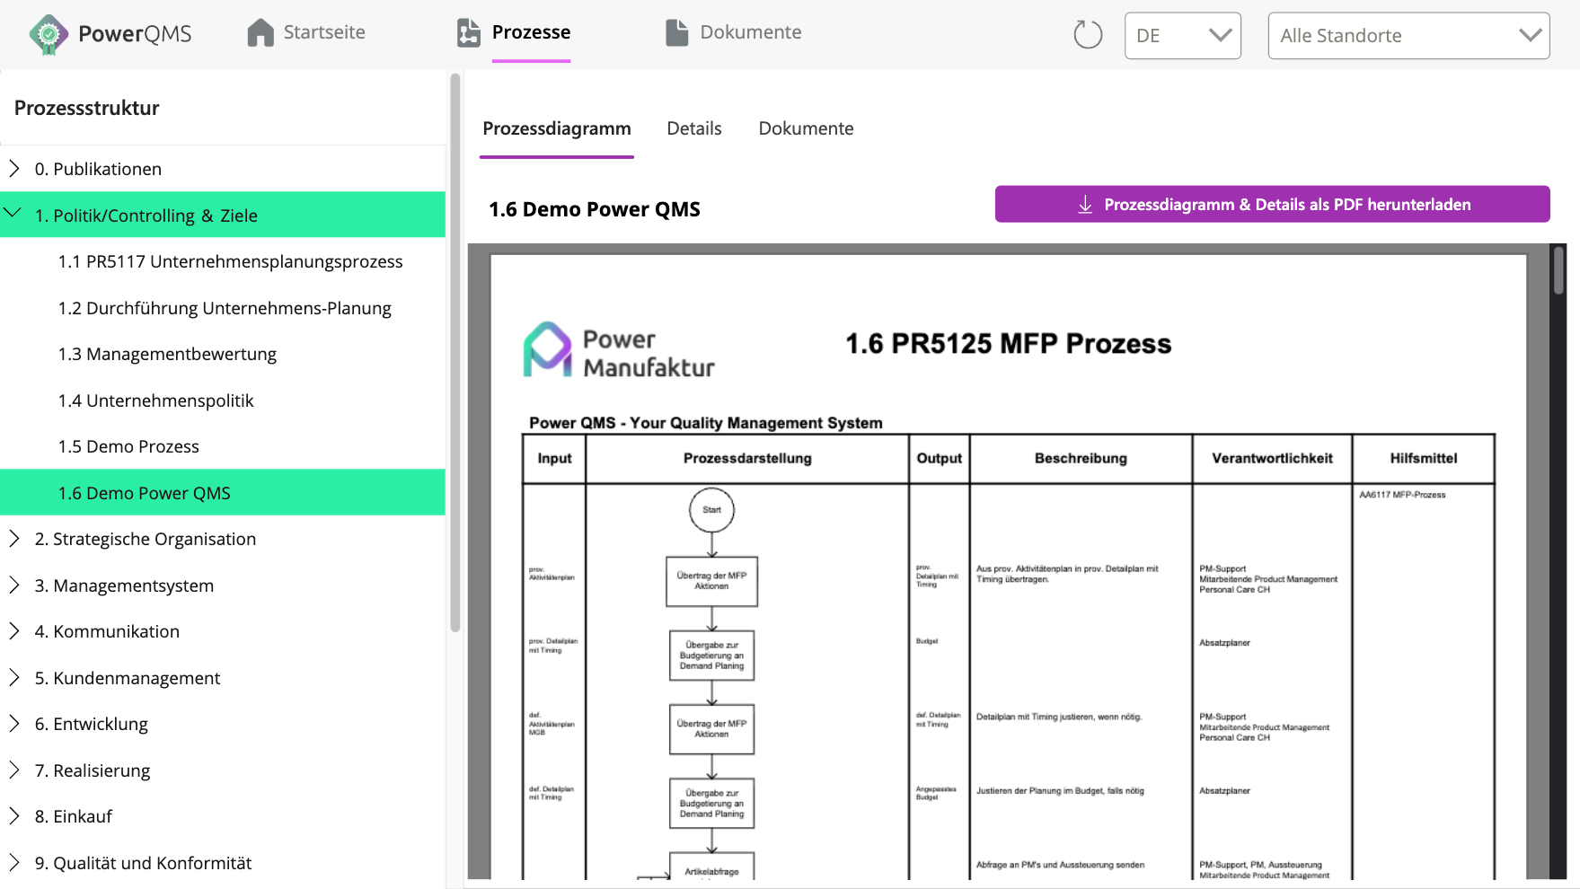Open the Alle Standorte location dropdown
Image resolution: width=1580 pixels, height=889 pixels.
(x=1408, y=36)
